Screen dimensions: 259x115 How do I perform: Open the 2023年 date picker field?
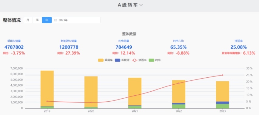76,20
